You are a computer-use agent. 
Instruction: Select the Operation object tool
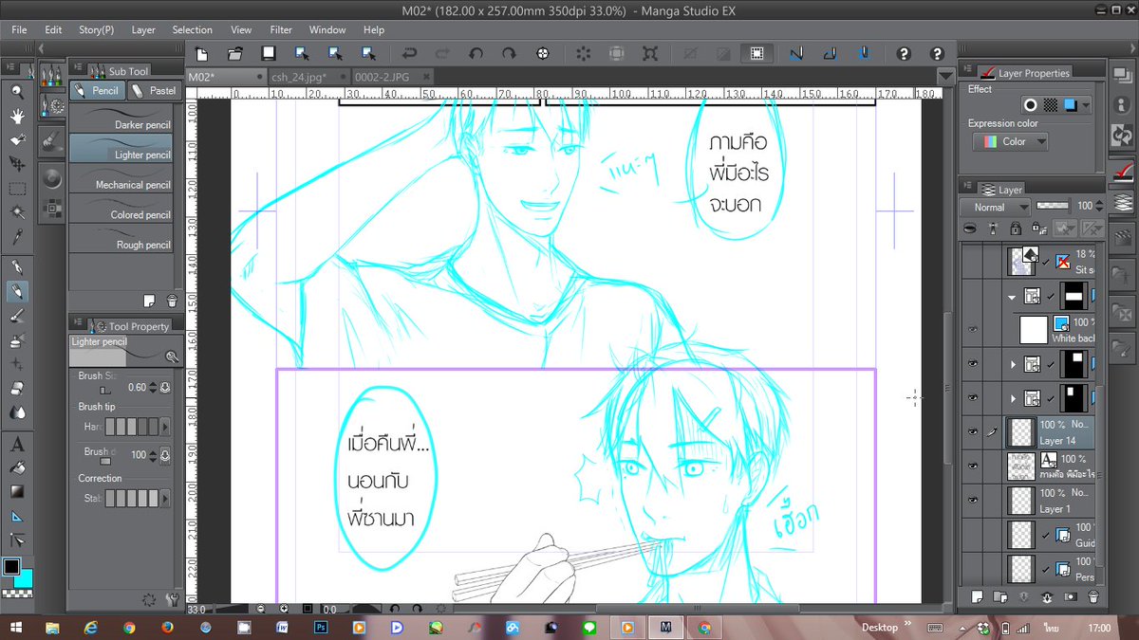click(x=17, y=140)
